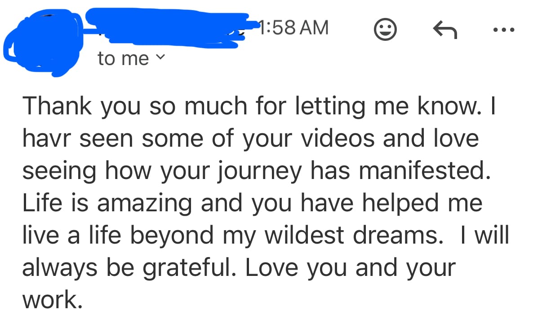The width and height of the screenshot is (542, 332).
Task: Tap the 'to me' recipient label
Action: (x=123, y=58)
